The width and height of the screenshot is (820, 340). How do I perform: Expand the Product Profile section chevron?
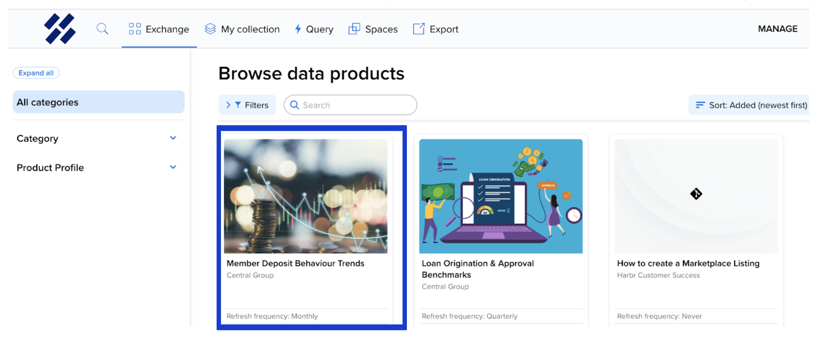173,167
